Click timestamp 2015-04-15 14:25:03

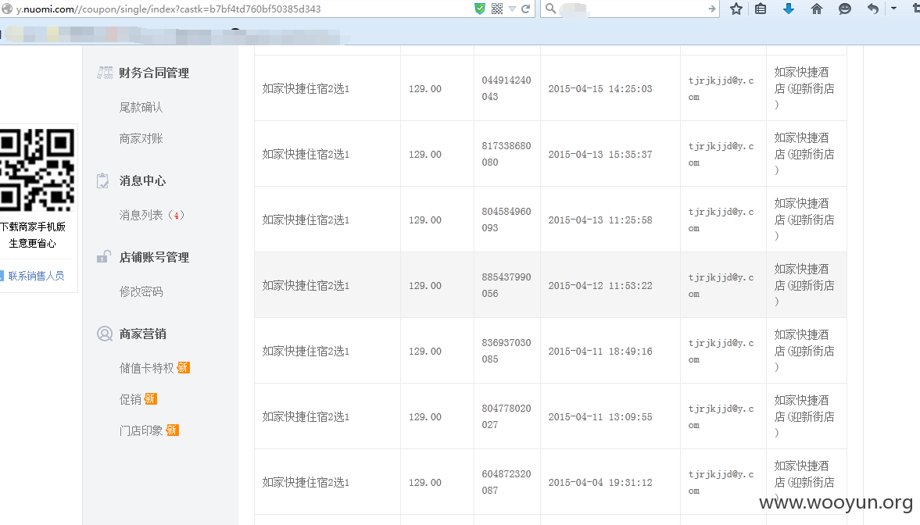coord(600,88)
